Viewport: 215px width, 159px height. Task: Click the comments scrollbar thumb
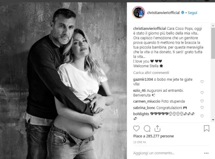213,43
